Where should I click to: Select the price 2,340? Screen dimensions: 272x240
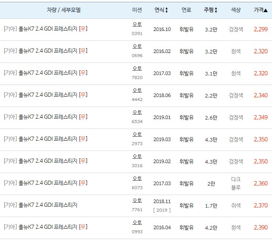click(261, 95)
